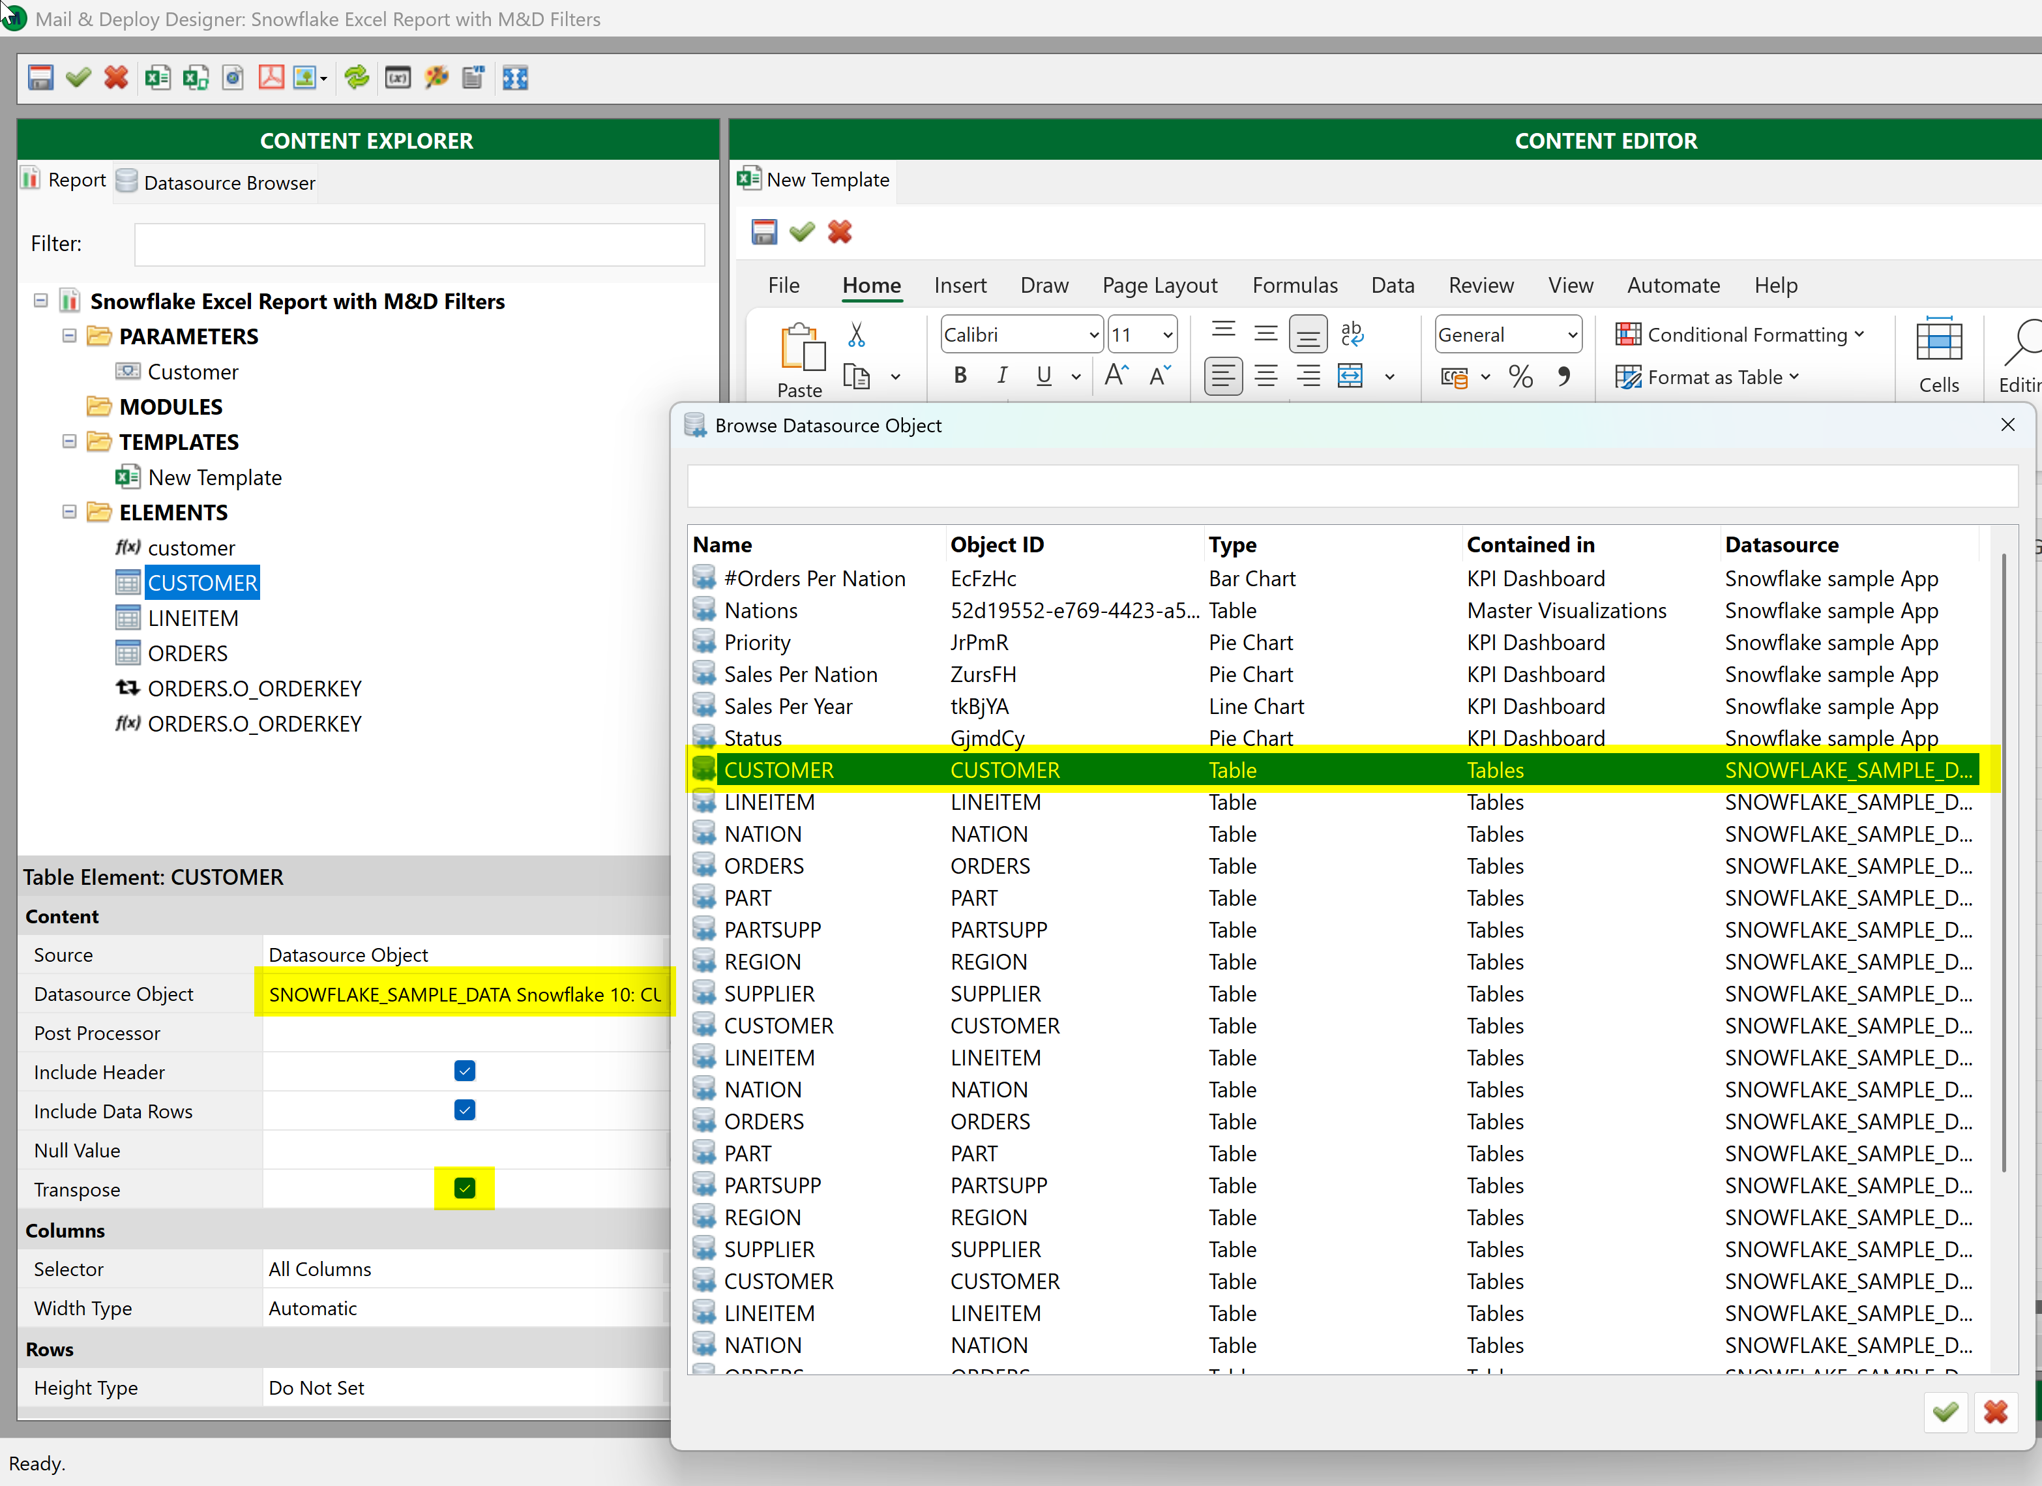The image size is (2042, 1486).
Task: Open font size 11 dropdown
Action: pyautogui.click(x=1168, y=335)
